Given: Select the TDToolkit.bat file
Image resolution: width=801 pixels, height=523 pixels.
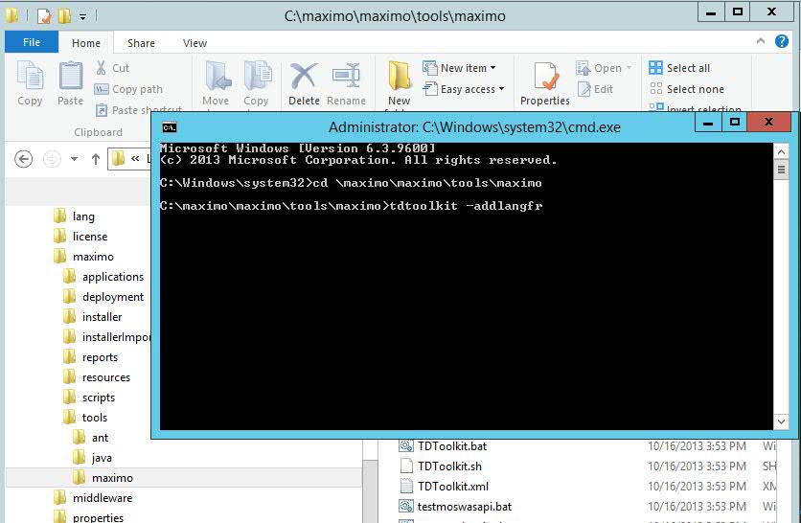Looking at the screenshot, I should pos(444,446).
